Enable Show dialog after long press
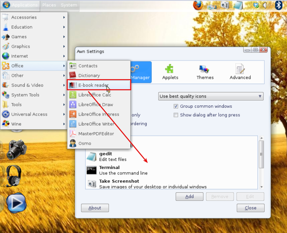 tap(176, 115)
